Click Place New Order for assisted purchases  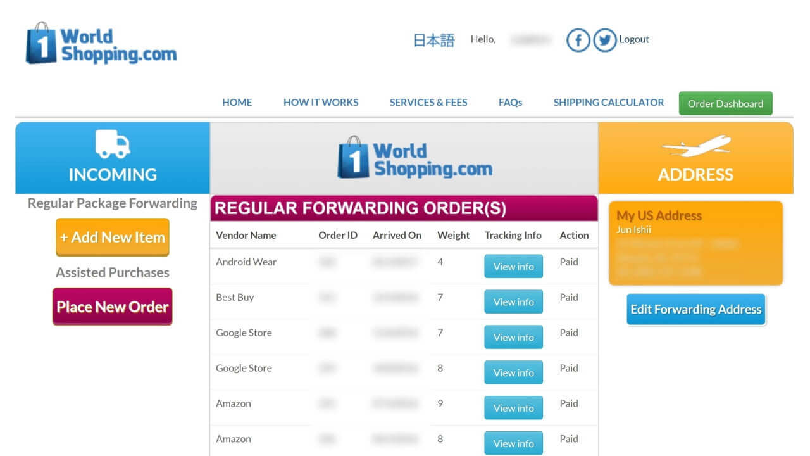pos(112,306)
